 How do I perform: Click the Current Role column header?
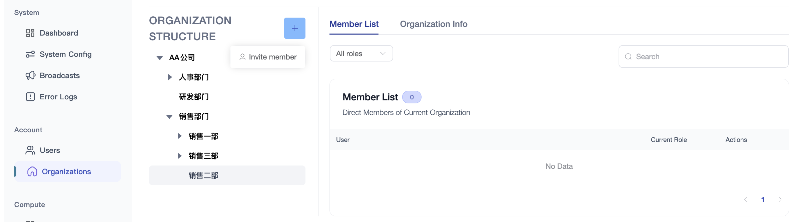point(669,140)
